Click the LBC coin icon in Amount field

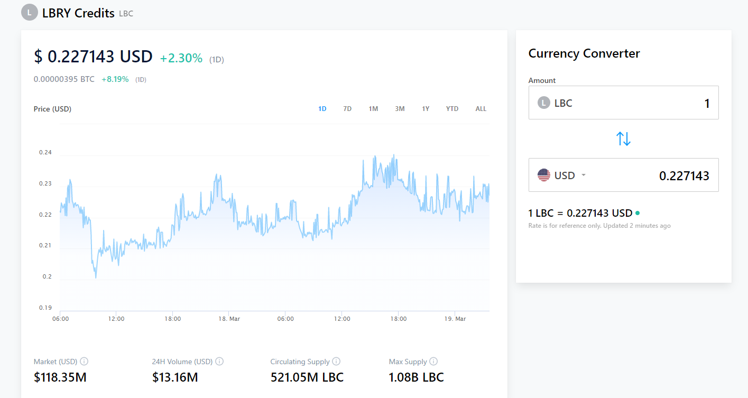544,103
